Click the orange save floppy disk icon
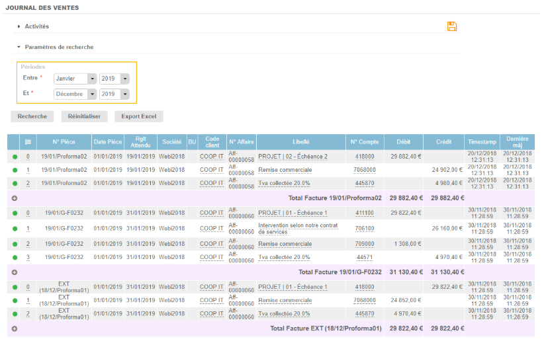The height and width of the screenshot is (343, 546). 452,26
